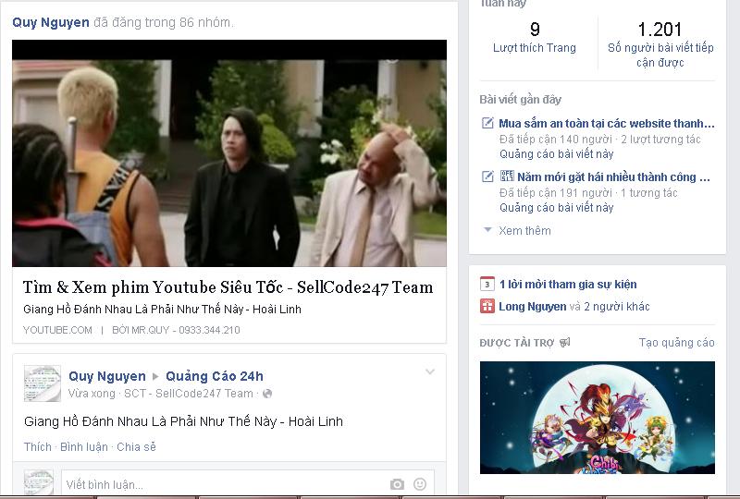Viewport: 740px width, 499px height.
Task: Click 'Đã tiếp cận 140 người' text
Action: tap(556, 140)
